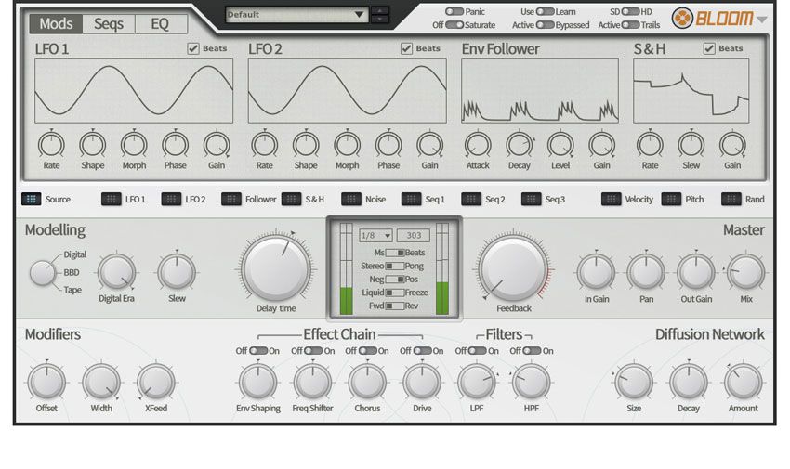Enable the Env Shaping effect switch
790x469 pixels.
click(258, 351)
